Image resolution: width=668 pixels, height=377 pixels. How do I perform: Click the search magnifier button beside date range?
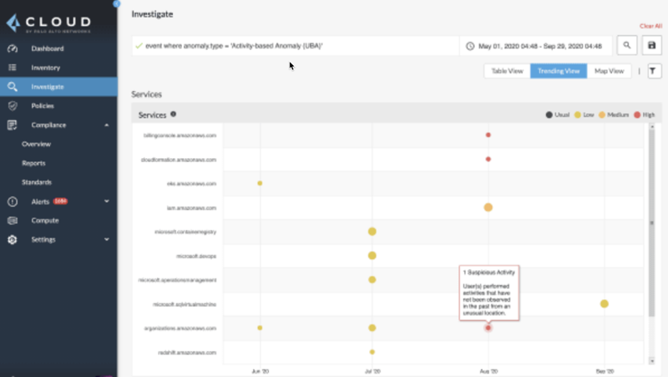626,46
